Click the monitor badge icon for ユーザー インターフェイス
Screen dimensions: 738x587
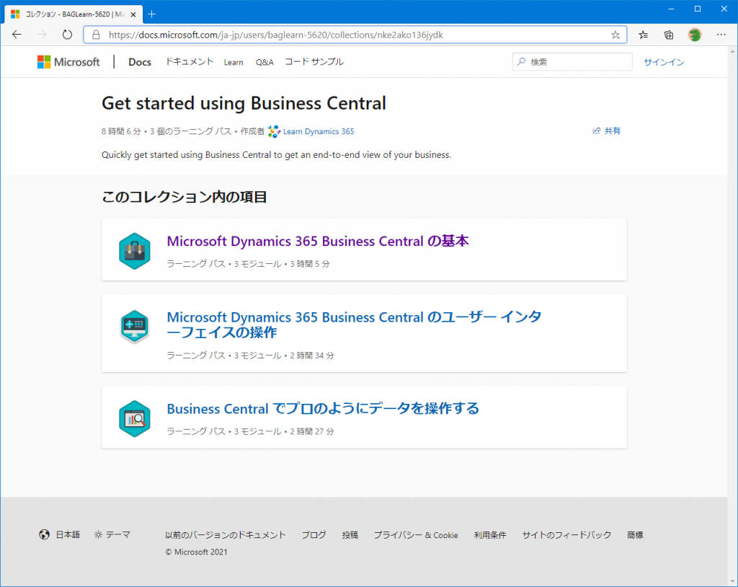tap(135, 326)
